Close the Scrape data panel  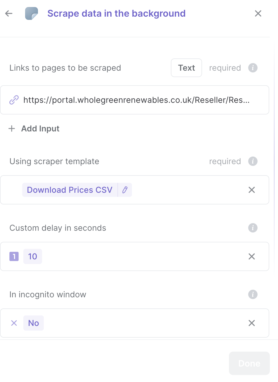click(258, 13)
